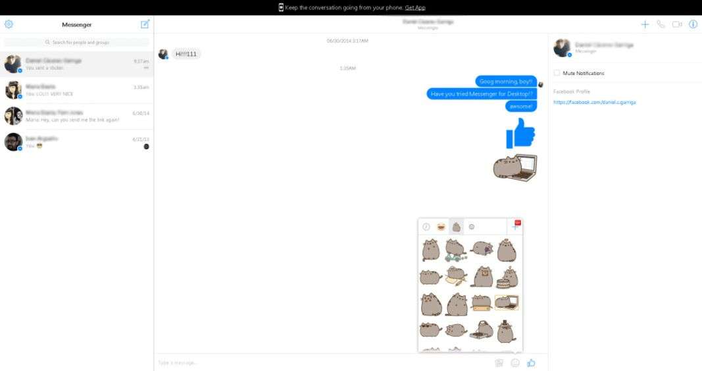The image size is (702, 371).
Task: Open conversation previewing "You sent a sticker"
Action: pyautogui.click(x=76, y=64)
